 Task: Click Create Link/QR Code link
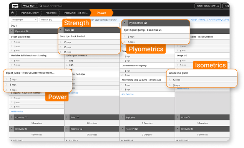(x=219, y=20)
